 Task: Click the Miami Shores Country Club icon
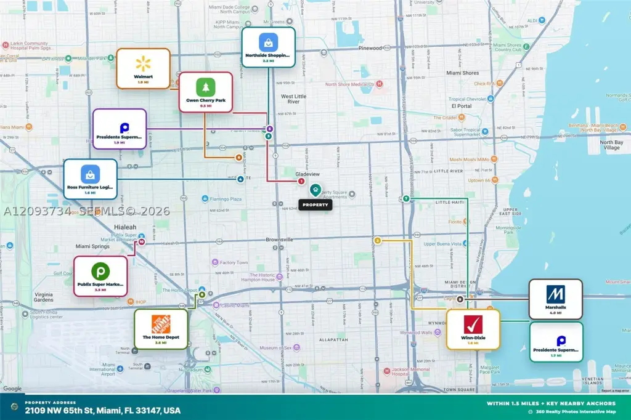coord(526,46)
